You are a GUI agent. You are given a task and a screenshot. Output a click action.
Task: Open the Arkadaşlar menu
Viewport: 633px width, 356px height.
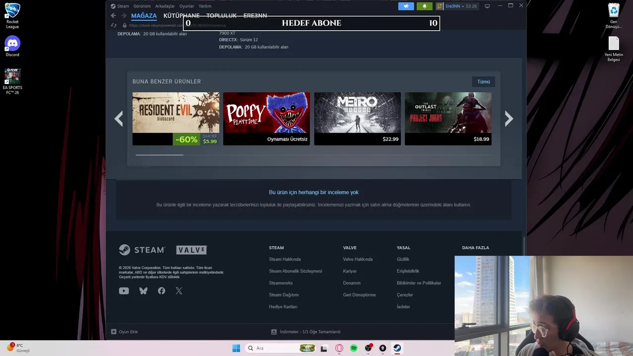(x=165, y=6)
